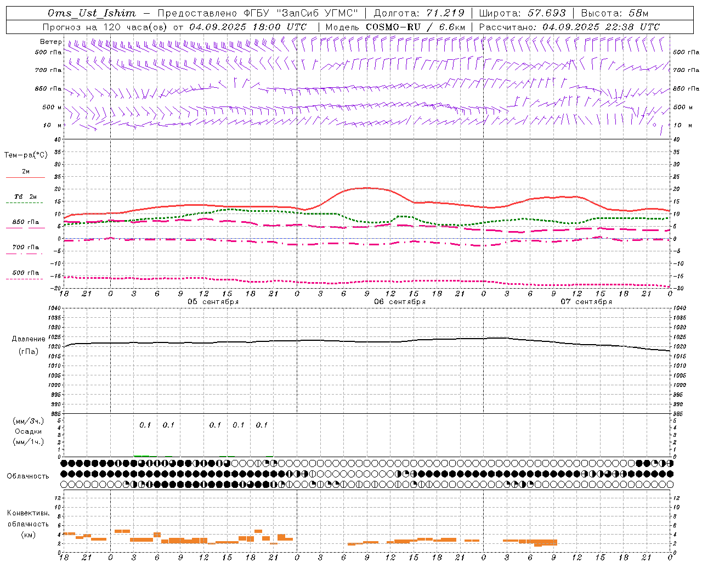Click the Модель COSMO-RU / 6.6км label
Image resolution: width=702 pixels, height=562 pixels.
tap(395, 27)
